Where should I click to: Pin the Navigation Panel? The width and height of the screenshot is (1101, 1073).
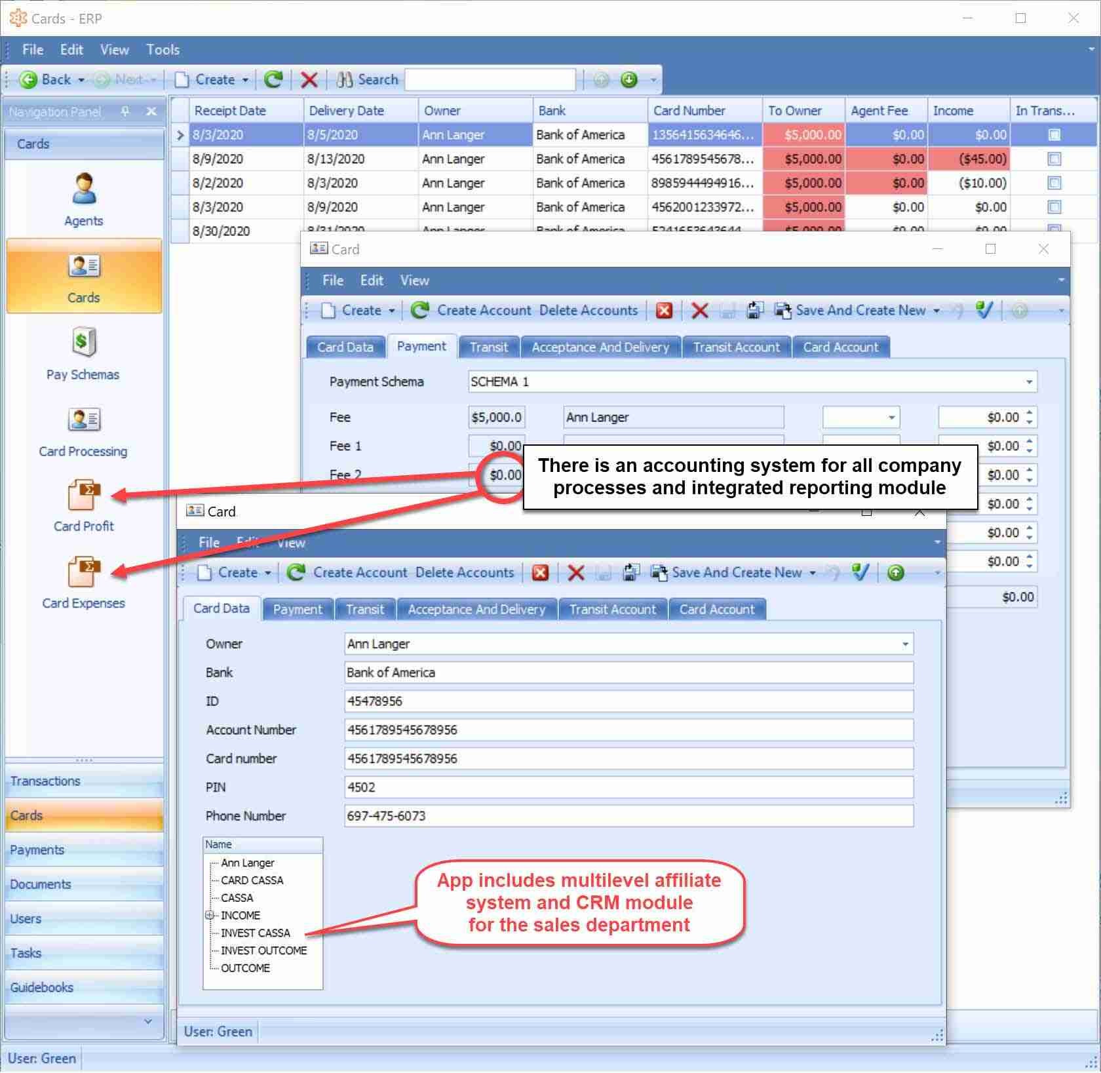click(125, 111)
